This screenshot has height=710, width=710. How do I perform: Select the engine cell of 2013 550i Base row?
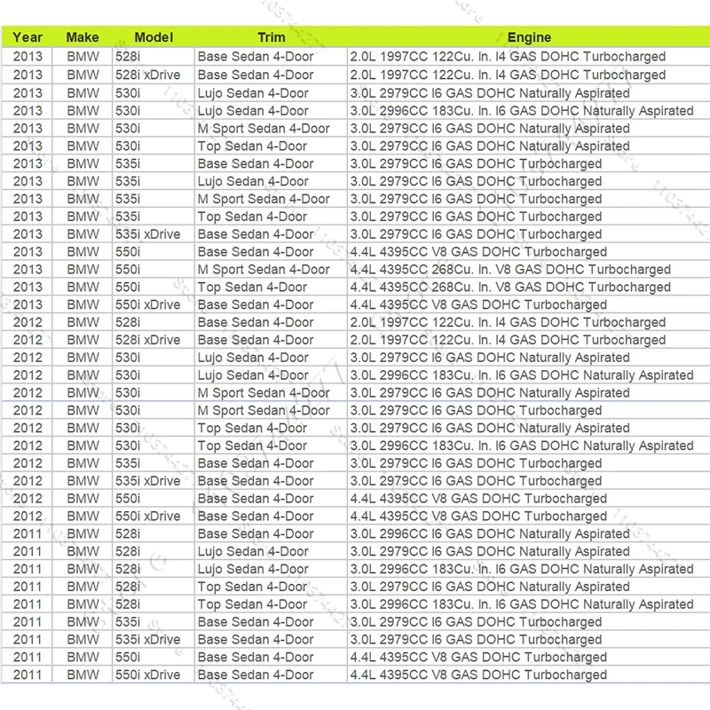(x=529, y=252)
